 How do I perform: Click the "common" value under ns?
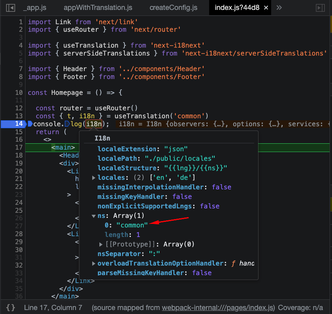point(132,225)
